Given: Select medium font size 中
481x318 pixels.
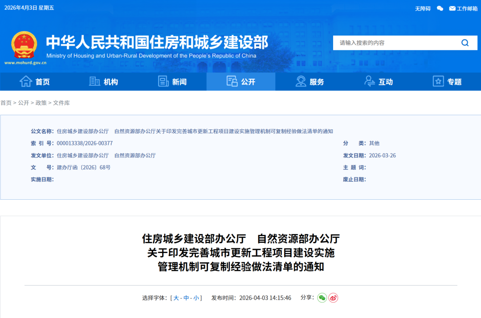Looking at the screenshot, I should click(186, 298).
